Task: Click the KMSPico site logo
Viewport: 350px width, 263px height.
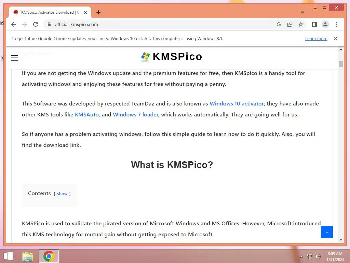Action: 172,57
